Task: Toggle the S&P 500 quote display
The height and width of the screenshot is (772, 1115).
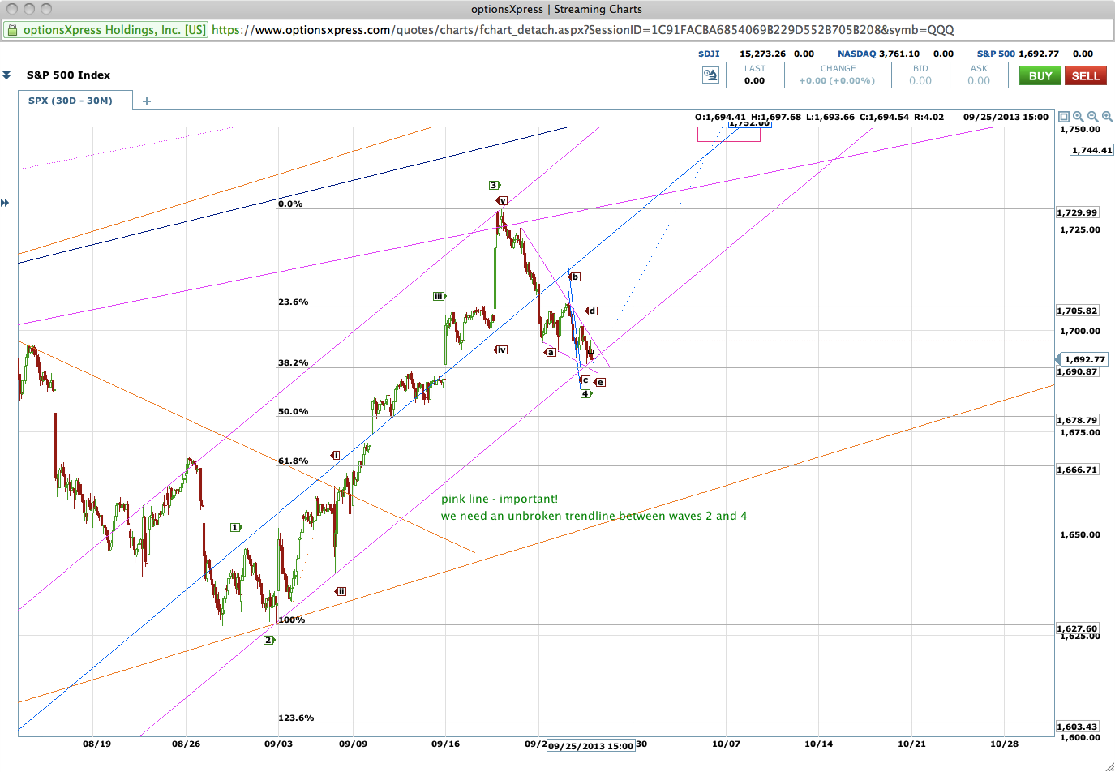Action: tap(995, 54)
